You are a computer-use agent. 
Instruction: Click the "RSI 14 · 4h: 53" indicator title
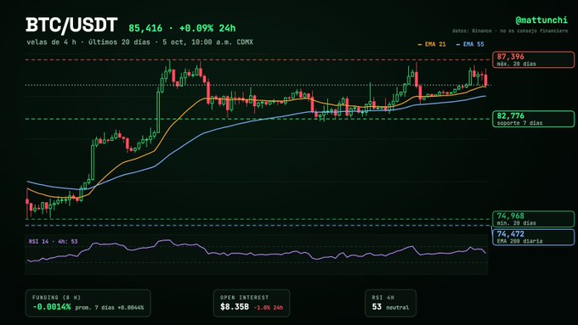click(53, 242)
